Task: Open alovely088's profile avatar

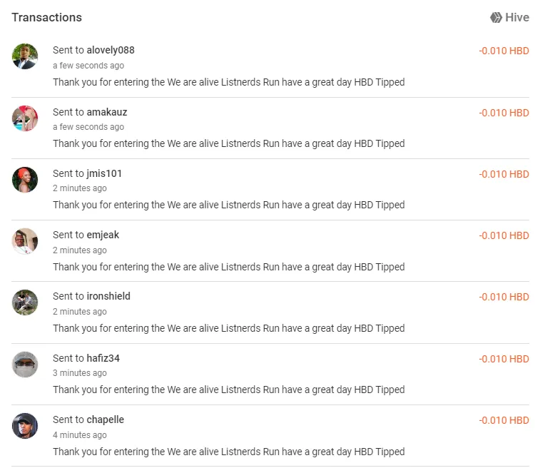Action: coord(25,56)
